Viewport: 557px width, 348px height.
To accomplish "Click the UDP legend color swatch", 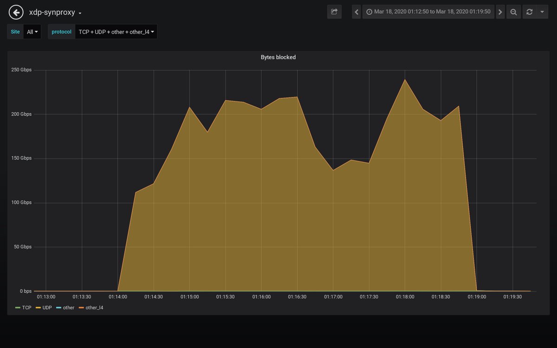I will [39, 308].
